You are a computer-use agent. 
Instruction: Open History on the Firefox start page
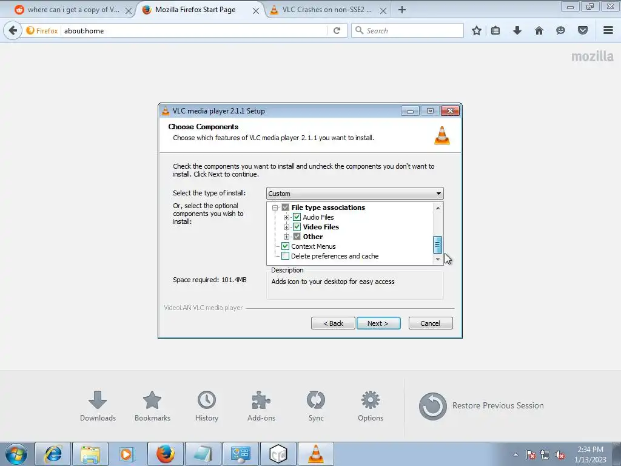point(207,406)
